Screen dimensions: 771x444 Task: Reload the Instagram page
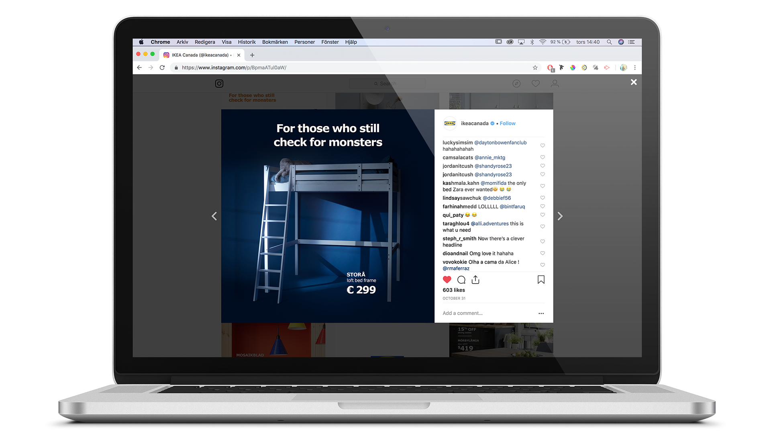click(162, 68)
